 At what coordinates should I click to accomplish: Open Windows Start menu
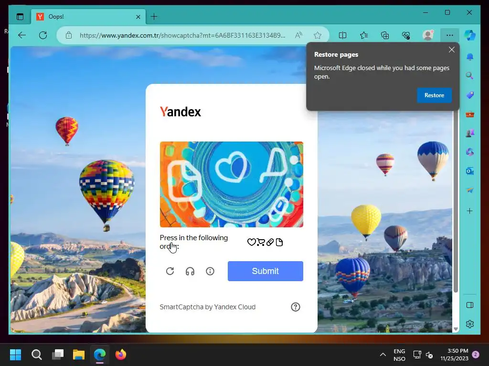(x=15, y=355)
